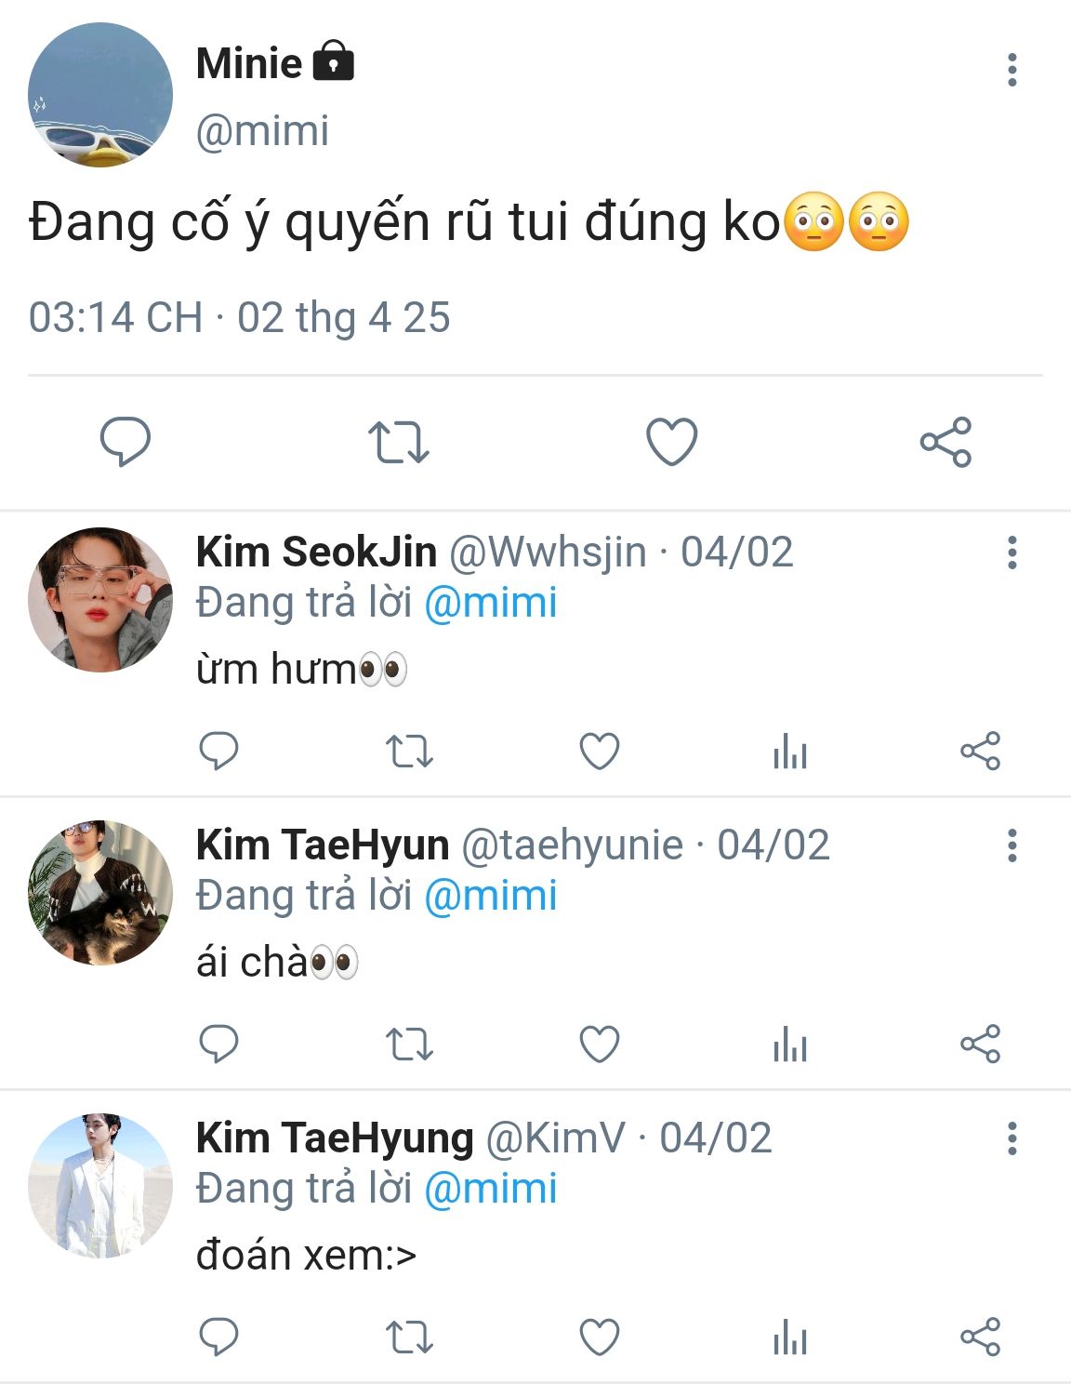Retweet Minie's main tweet
This screenshot has width=1071, height=1384.
click(398, 442)
